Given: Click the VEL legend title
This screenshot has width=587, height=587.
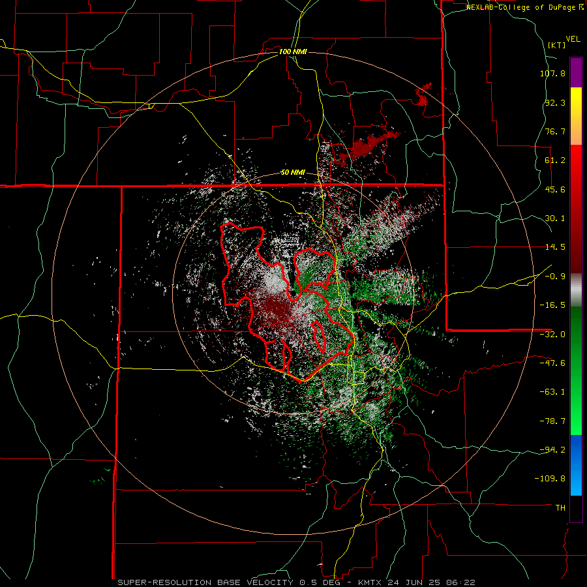Looking at the screenshot, I should coord(573,39).
